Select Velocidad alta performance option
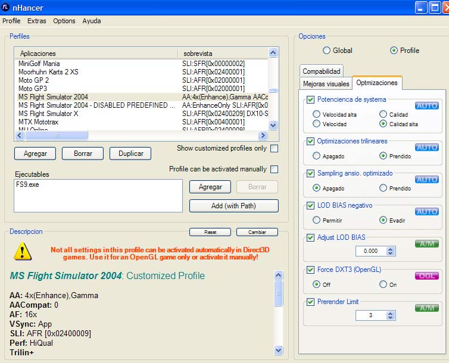Viewport: 449px width, 363px height. 316,114
